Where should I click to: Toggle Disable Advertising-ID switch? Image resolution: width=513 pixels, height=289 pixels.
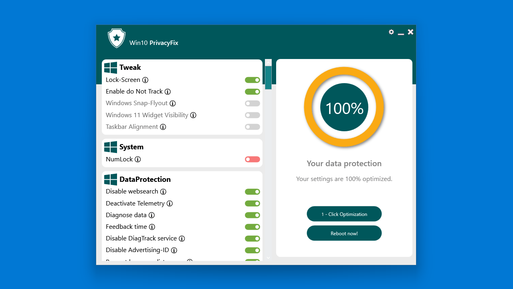coord(252,250)
